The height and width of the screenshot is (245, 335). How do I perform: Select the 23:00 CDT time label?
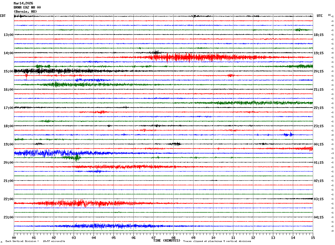[x=8, y=217]
